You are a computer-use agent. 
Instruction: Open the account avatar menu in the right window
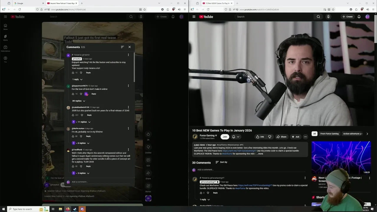368,17
